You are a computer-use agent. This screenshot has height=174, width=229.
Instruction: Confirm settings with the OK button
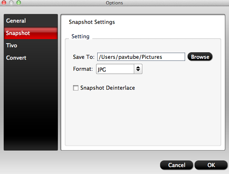click(x=211, y=165)
